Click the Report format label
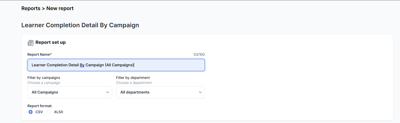 [40, 106]
